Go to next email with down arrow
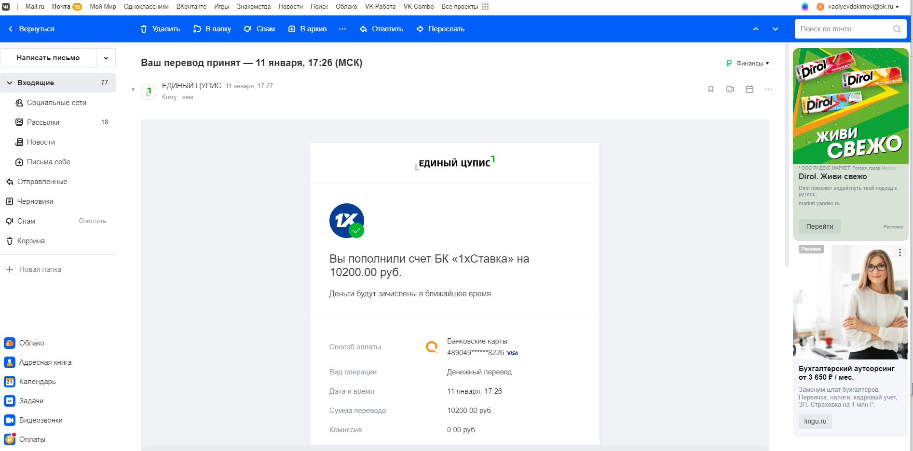The image size is (913, 451). pos(775,29)
